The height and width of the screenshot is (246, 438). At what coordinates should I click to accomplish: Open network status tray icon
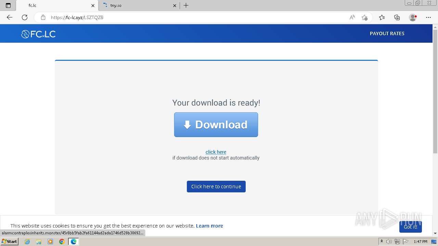[x=397, y=242]
